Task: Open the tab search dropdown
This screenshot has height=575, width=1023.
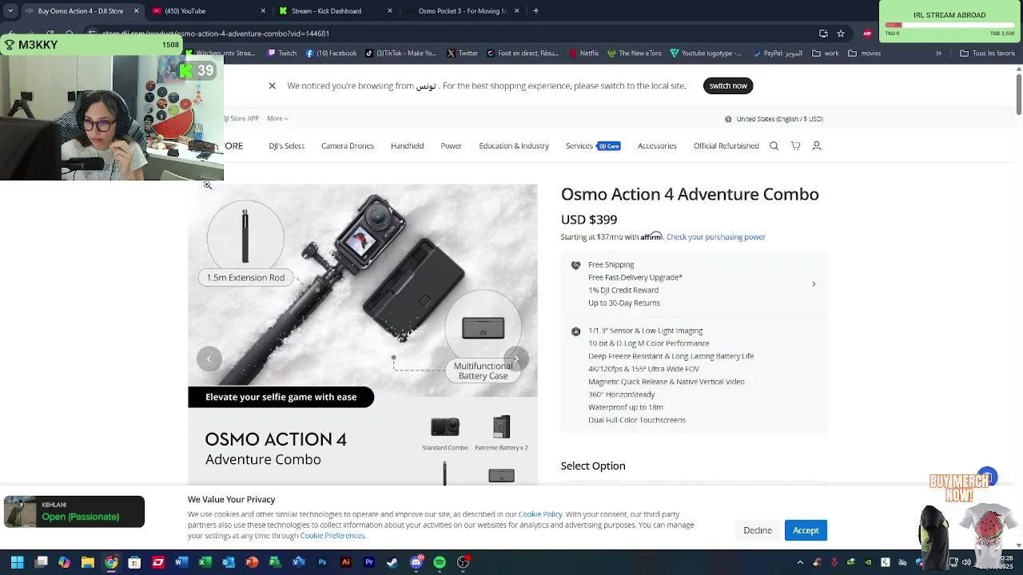Action: coord(10,11)
